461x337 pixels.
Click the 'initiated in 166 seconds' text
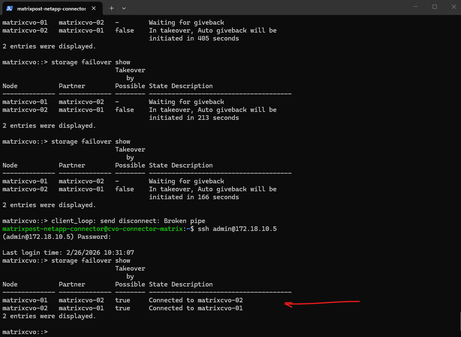point(194,197)
